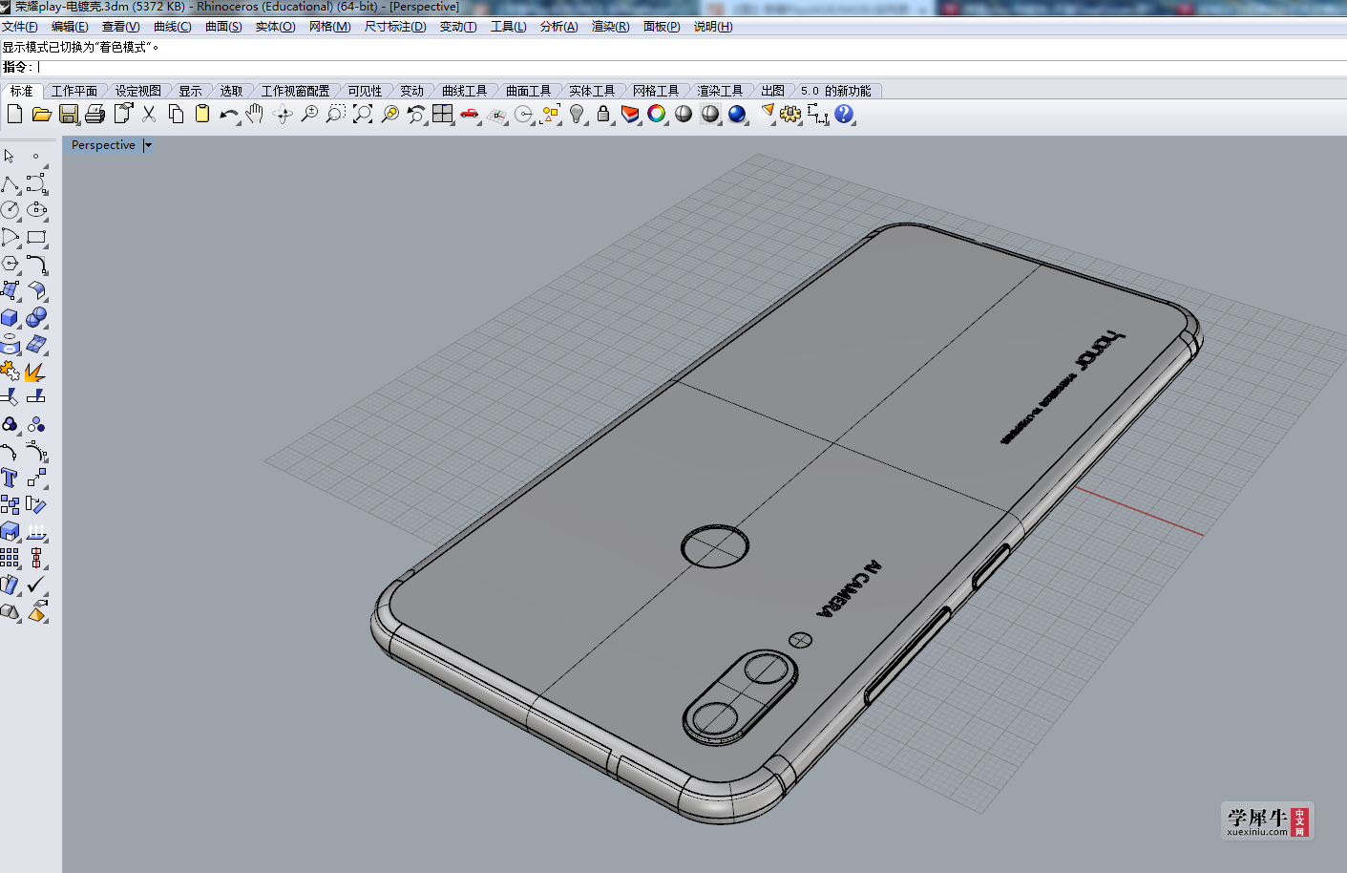Select the Pan hand tool
1347x873 pixels.
pos(254,114)
